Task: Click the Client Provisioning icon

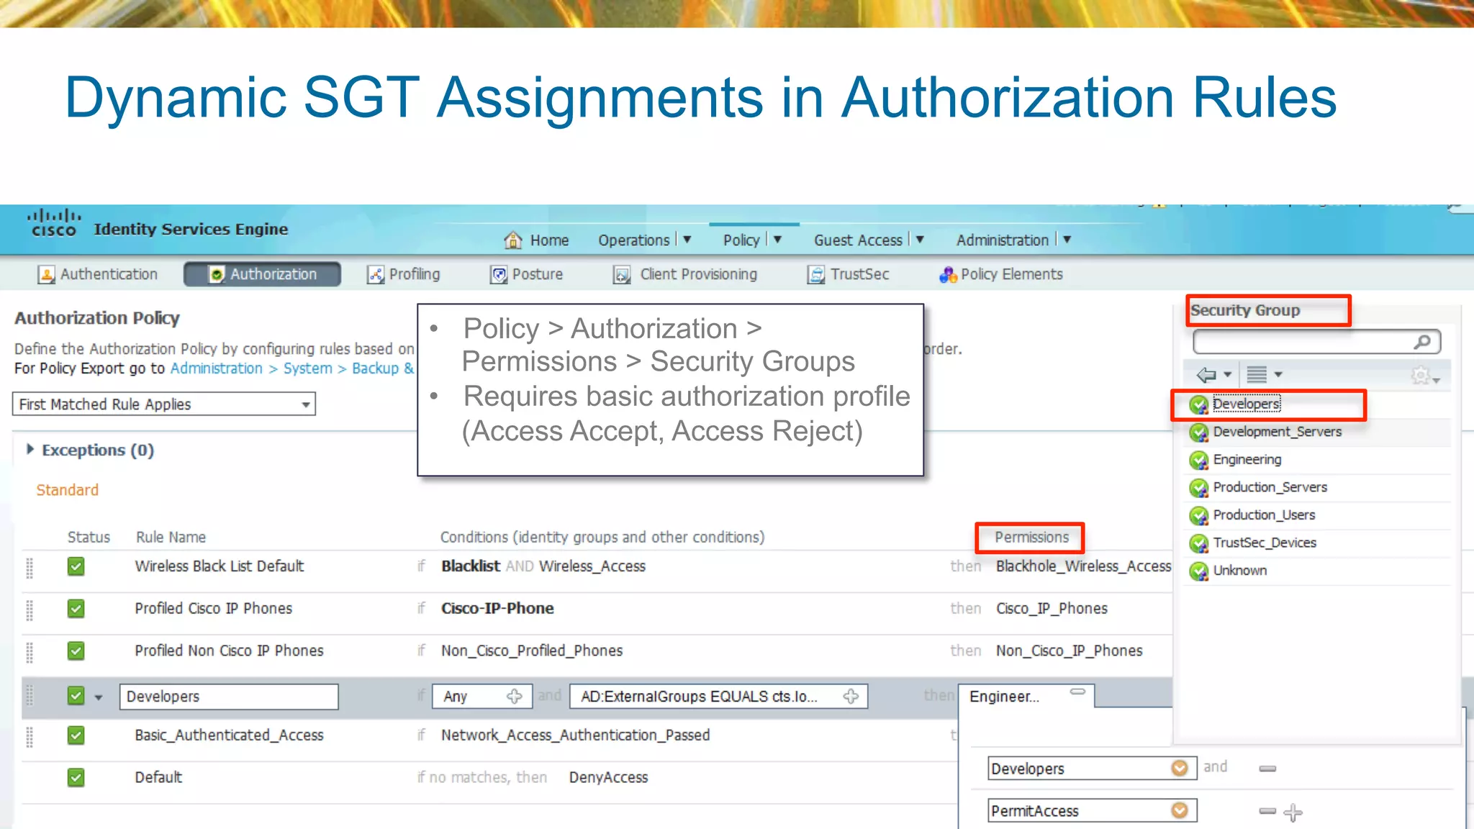Action: (x=622, y=275)
